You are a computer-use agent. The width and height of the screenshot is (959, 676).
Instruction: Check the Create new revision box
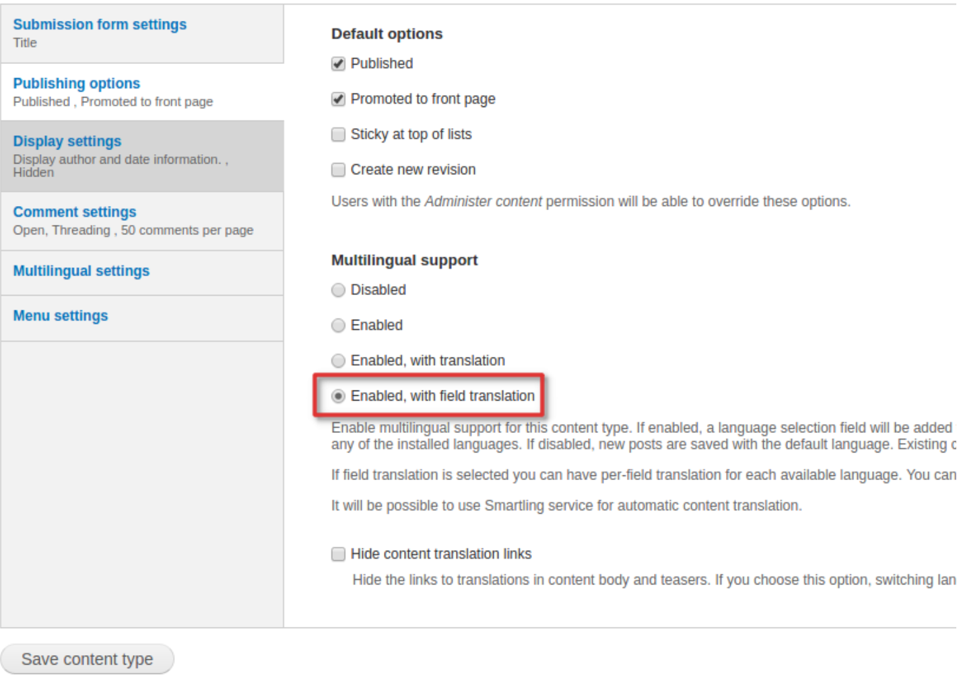point(338,170)
